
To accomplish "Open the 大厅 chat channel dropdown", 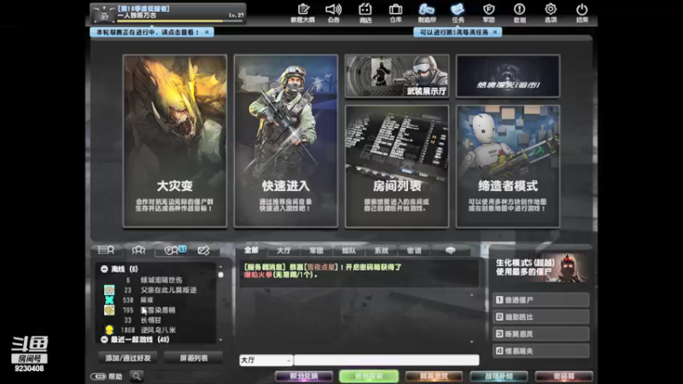I will (x=266, y=360).
